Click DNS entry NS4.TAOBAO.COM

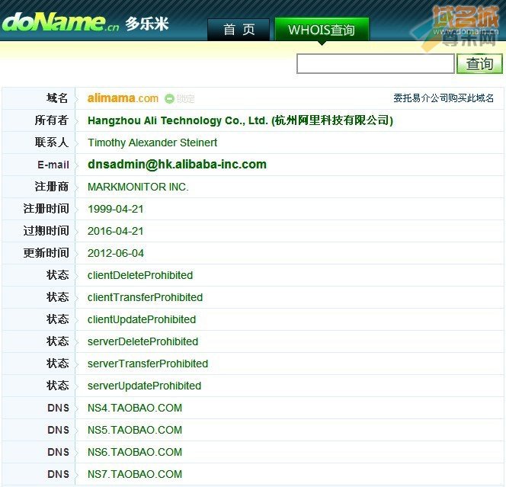coord(135,408)
